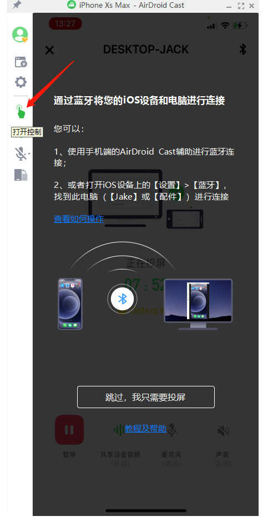
Task: Expand the microphone dropdown arrow
Action: 29,153
